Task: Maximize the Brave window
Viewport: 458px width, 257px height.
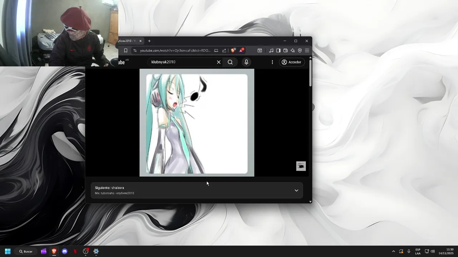Action: click(296, 41)
